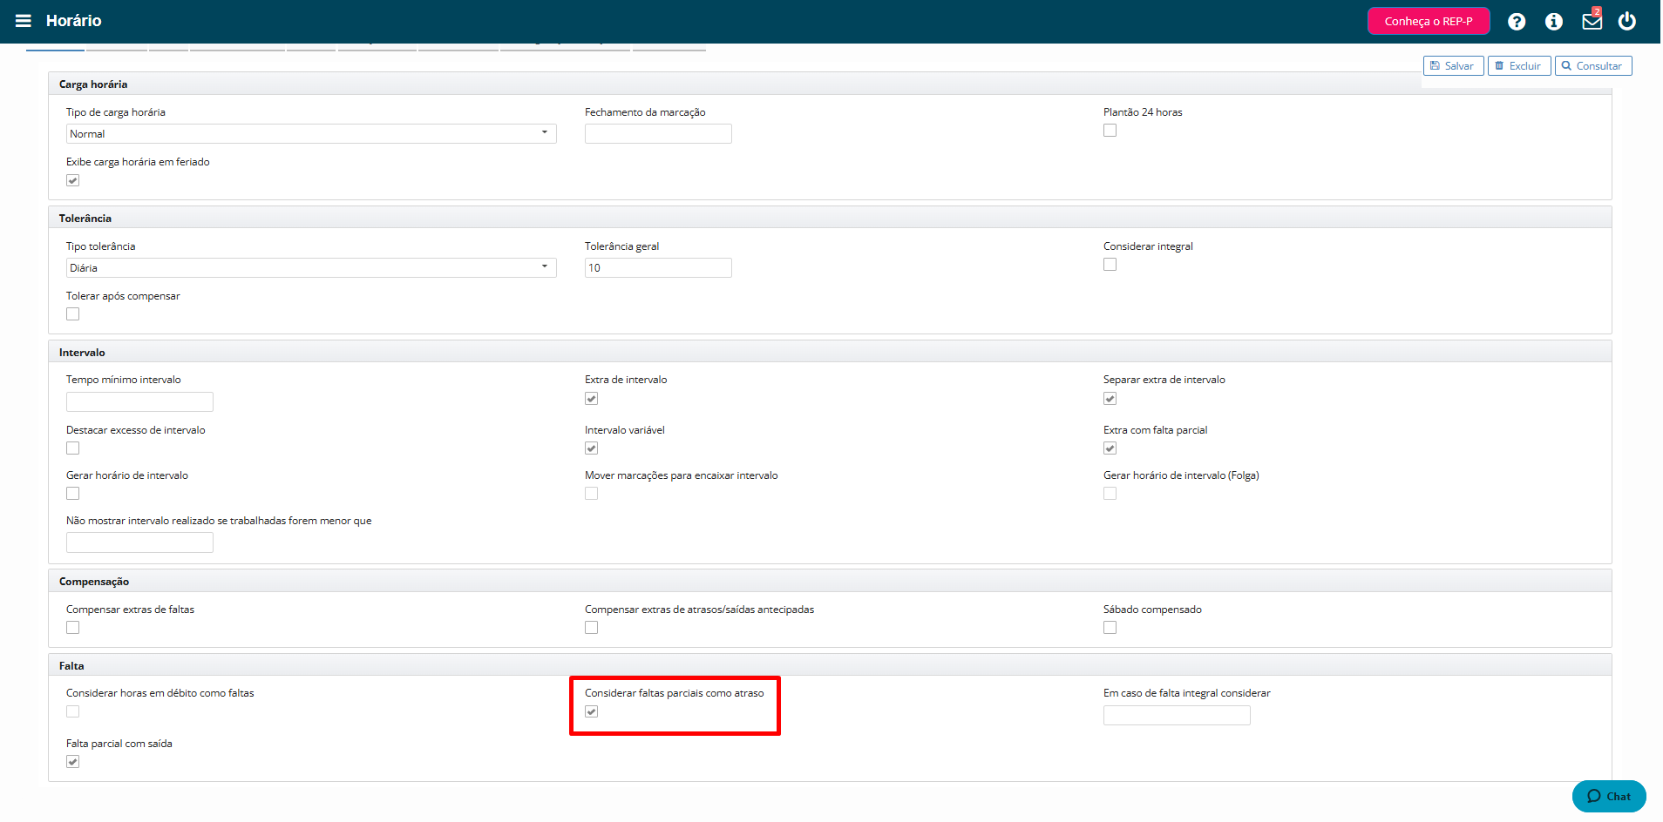
Task: Toggle Tolerar após compensar checkbox
Action: point(72,314)
